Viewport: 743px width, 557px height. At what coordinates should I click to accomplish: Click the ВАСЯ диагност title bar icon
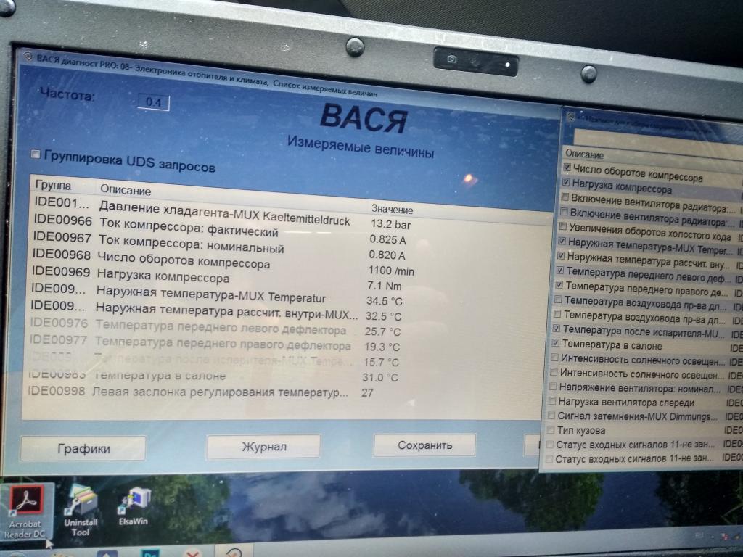[28, 57]
